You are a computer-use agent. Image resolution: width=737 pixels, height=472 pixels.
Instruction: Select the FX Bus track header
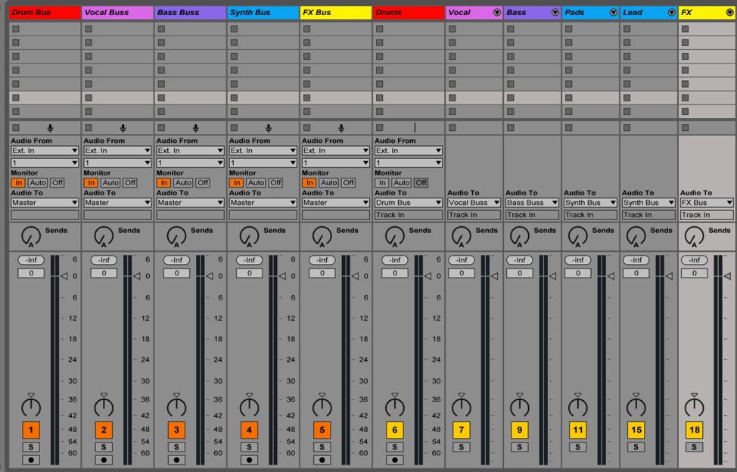[x=336, y=13]
